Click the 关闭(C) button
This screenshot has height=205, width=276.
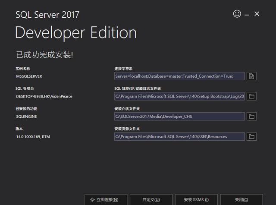pos(241,199)
